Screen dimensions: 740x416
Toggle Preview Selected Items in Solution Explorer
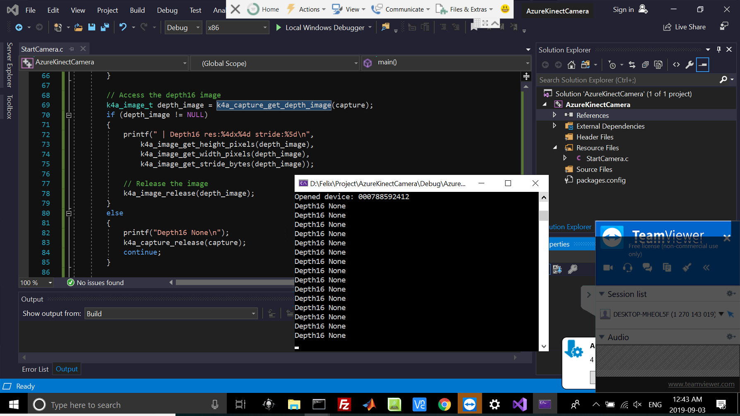(x=703, y=65)
